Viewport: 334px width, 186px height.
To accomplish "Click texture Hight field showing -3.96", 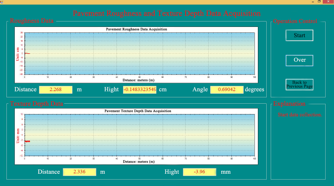I will coord(199,172).
